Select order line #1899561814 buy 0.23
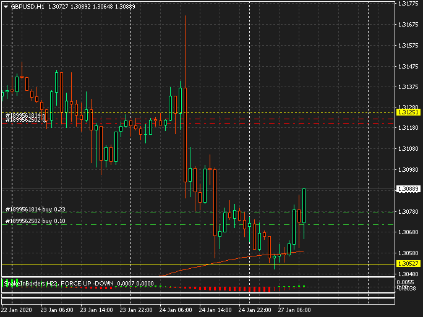Viewport: 423px width, 317px height. click(35, 209)
